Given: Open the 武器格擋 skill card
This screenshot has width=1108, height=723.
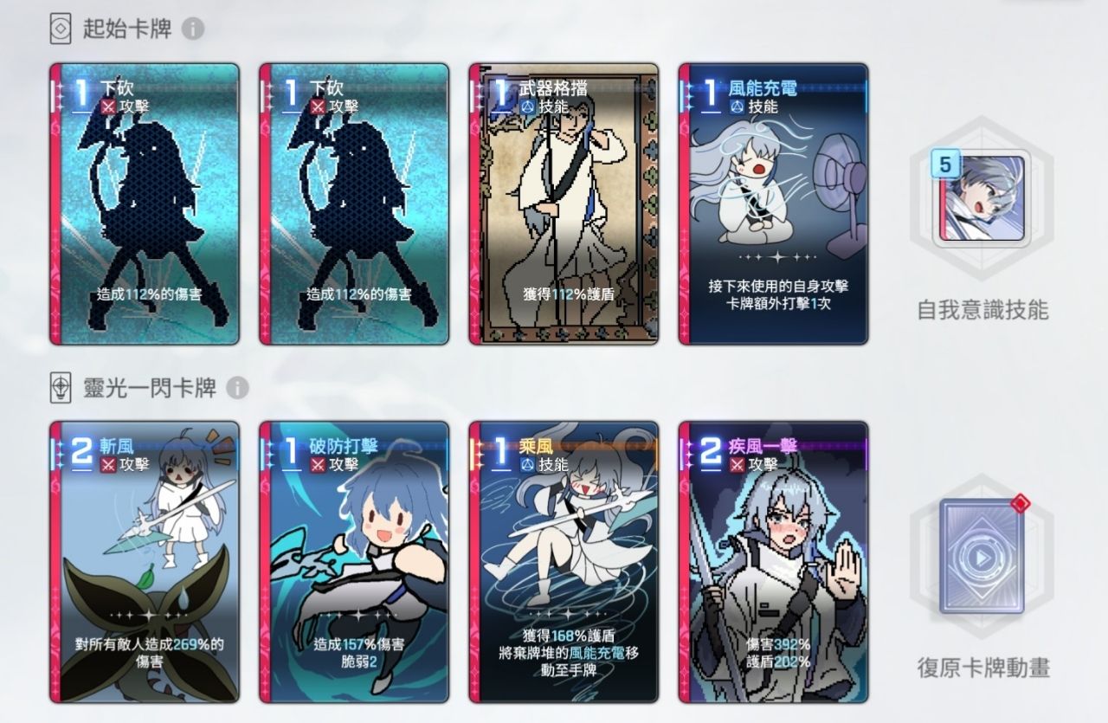Looking at the screenshot, I should pos(564,204).
